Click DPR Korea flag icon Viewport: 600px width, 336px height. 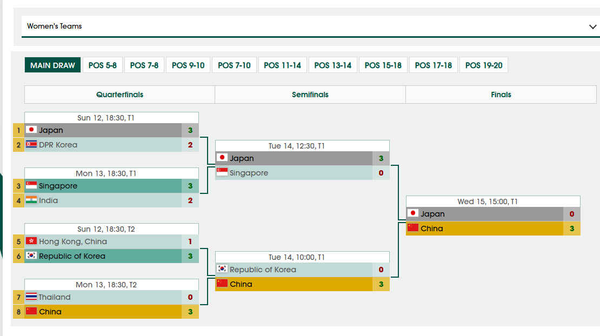click(31, 144)
